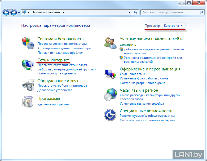The width and height of the screenshot is (207, 161).
Task: Open 'Часы, язык и регион' category
Action: [139, 90]
